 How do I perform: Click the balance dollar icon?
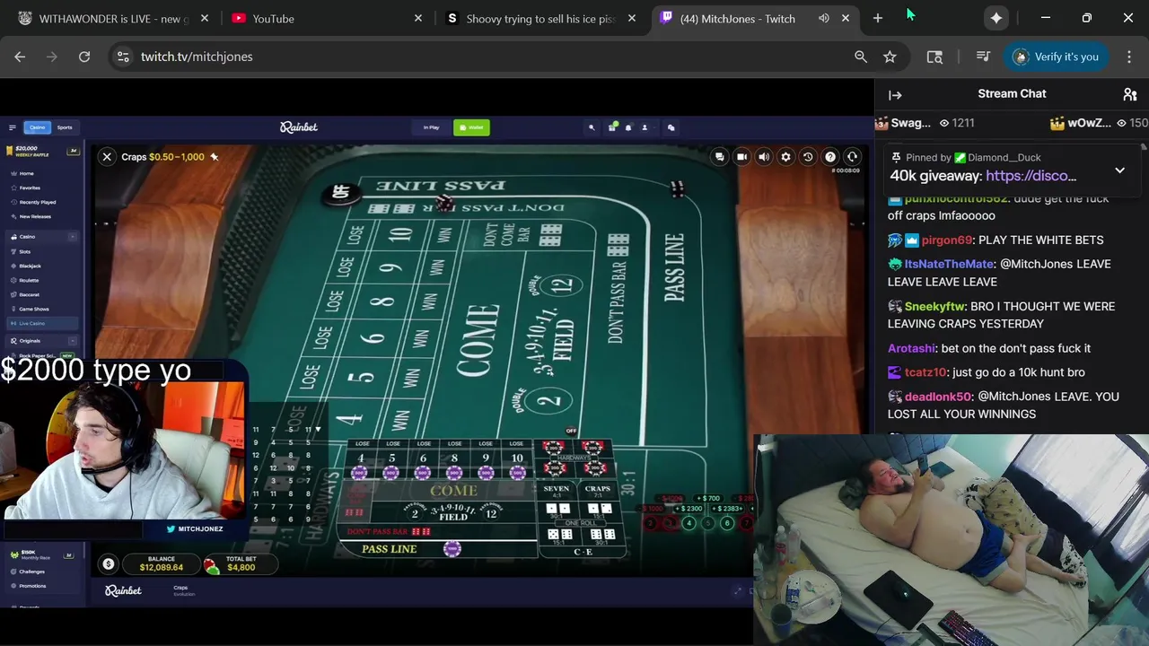point(109,564)
